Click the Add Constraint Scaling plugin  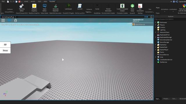pos(140,8)
